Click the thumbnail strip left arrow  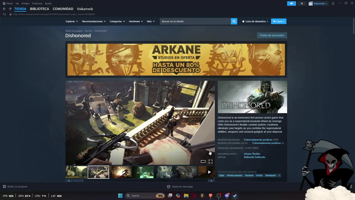(x=69, y=181)
